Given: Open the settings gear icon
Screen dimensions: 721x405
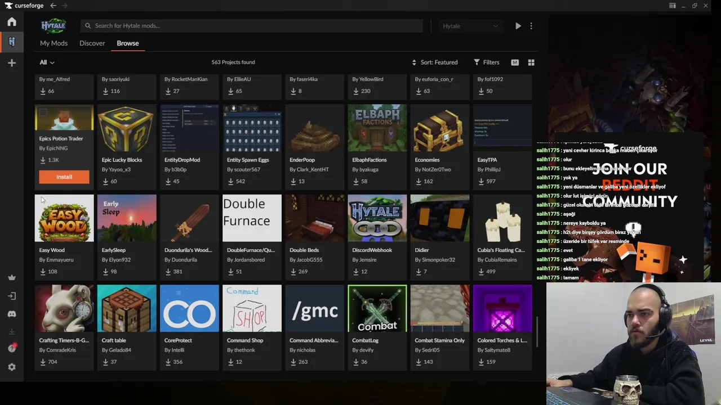Looking at the screenshot, I should (12, 367).
